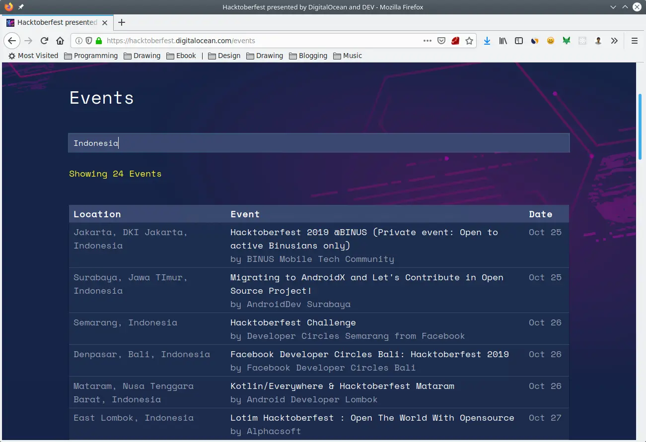Open the Music bookmarks folder

348,56
